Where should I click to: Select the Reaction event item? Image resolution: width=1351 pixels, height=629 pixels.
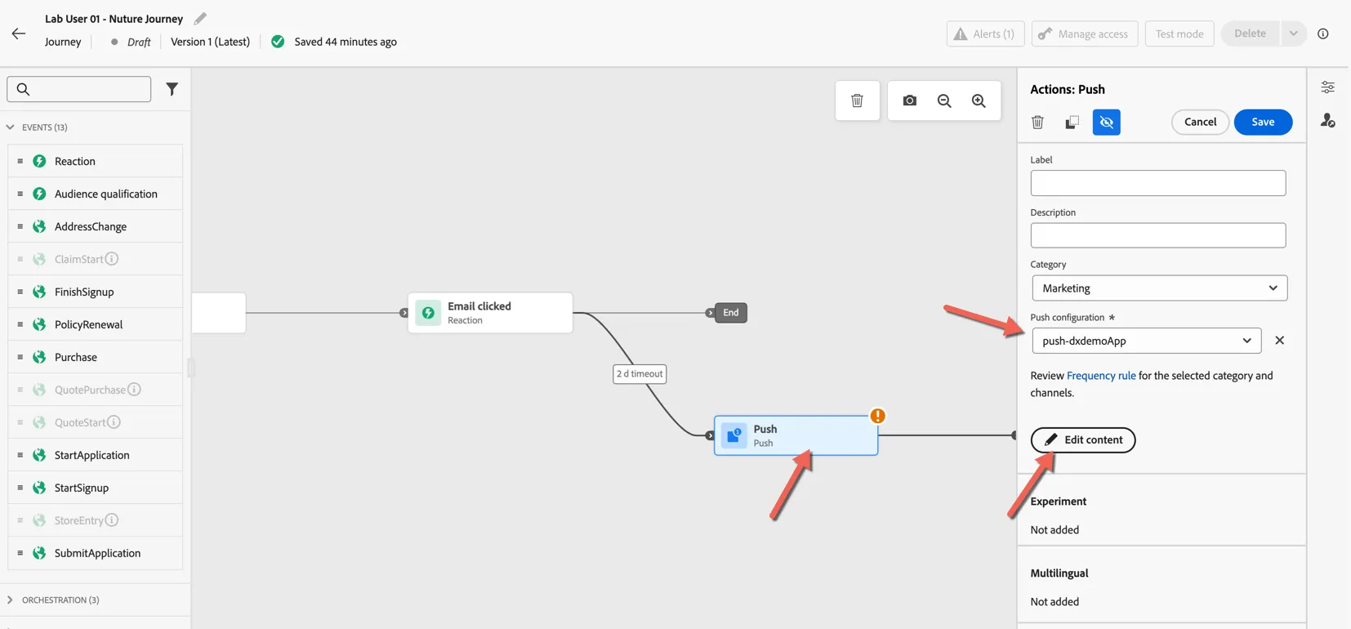coord(96,161)
